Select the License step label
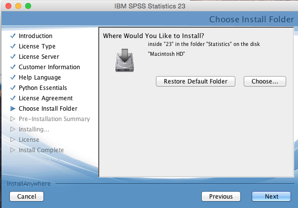Image resolution: width=298 pixels, height=208 pixels. (x=29, y=140)
